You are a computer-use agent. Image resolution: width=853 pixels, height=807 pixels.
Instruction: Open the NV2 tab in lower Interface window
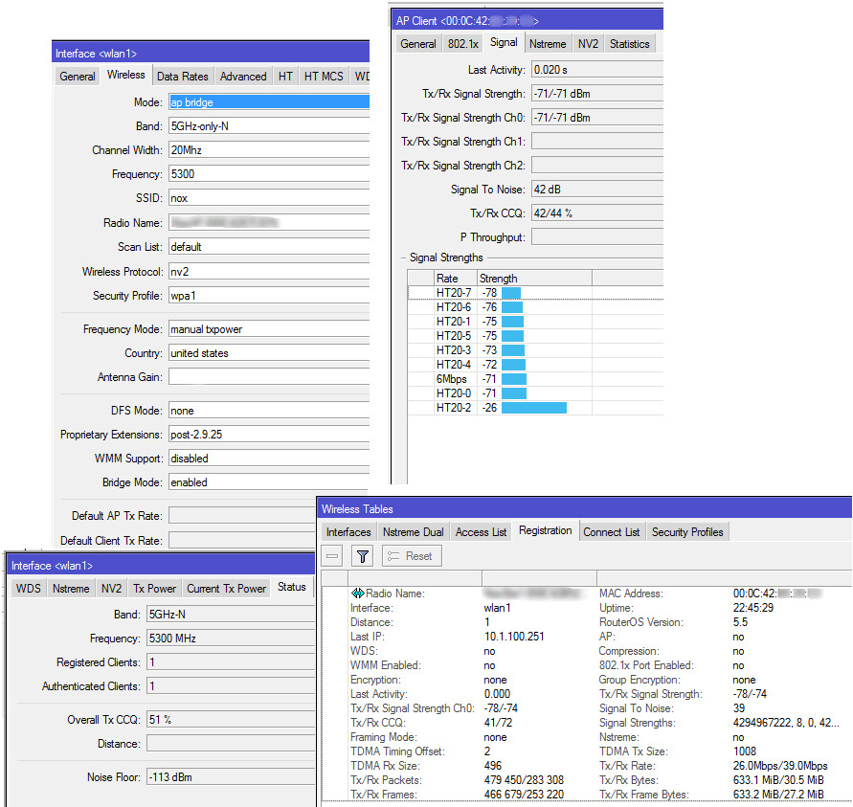(x=111, y=589)
